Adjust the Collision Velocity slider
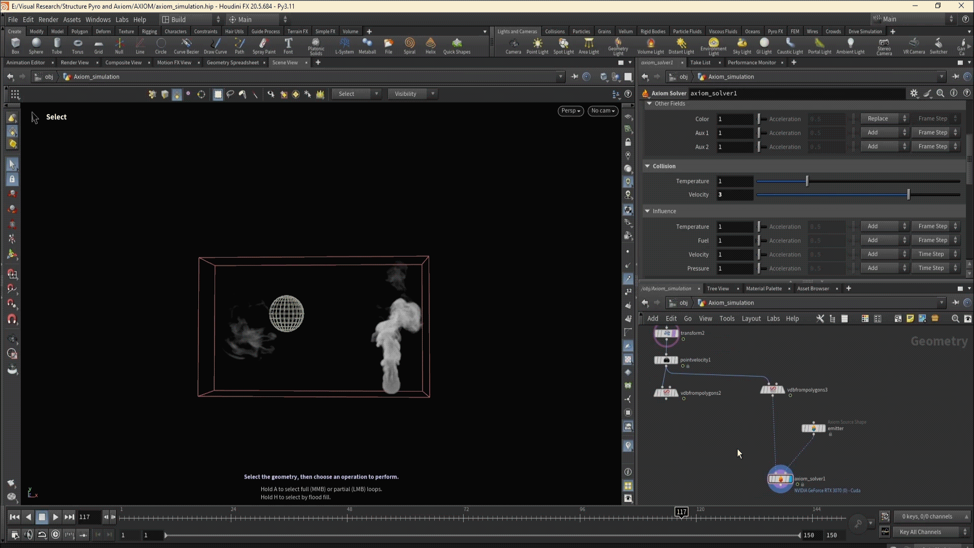 [908, 195]
